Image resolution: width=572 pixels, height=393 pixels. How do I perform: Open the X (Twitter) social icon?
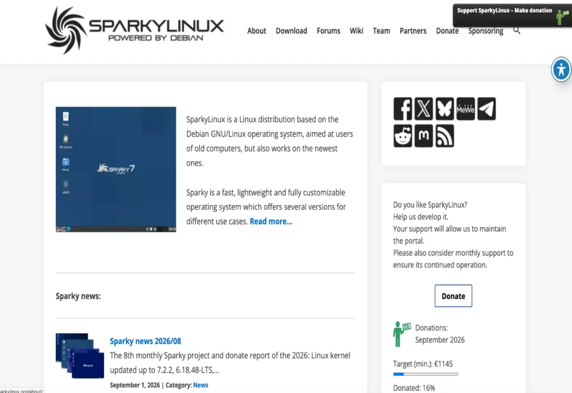click(x=423, y=109)
